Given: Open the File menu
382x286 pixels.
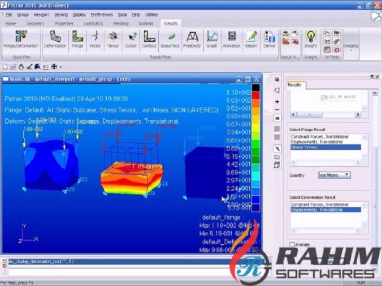Looking at the screenshot, I should pos(9,15).
